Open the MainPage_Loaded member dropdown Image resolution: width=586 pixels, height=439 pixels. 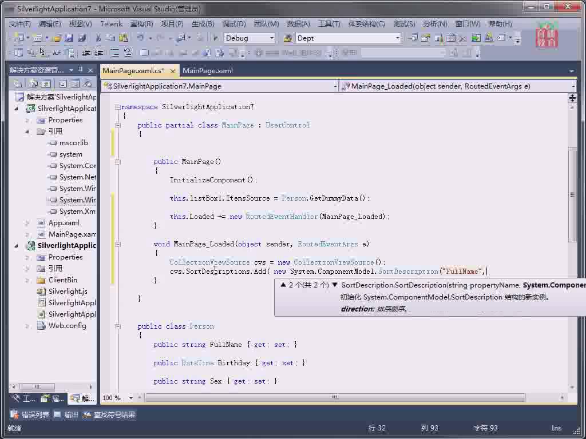573,86
